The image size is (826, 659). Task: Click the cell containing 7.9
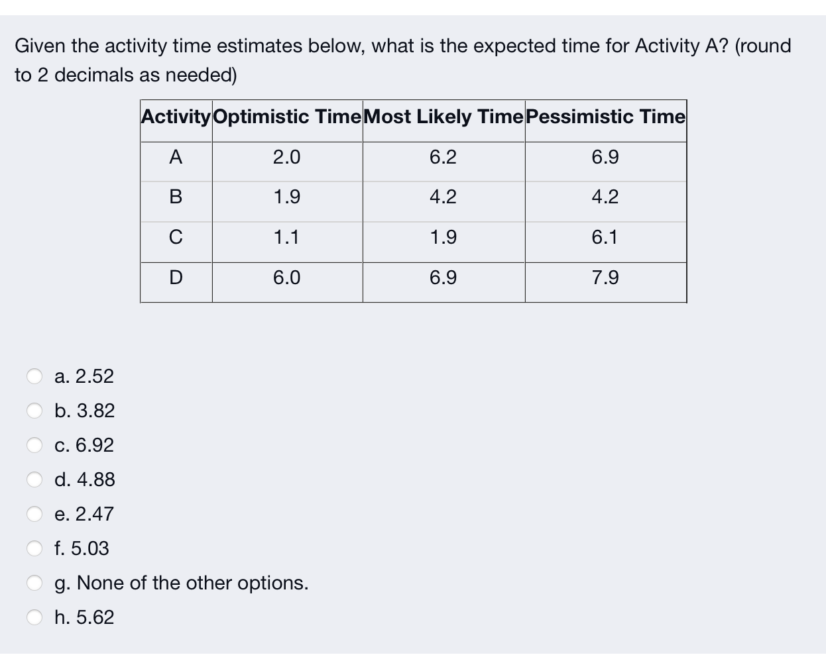click(604, 278)
